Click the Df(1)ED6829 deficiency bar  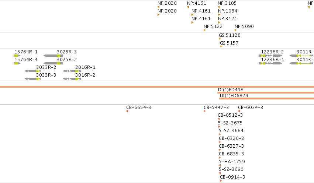(266, 98)
